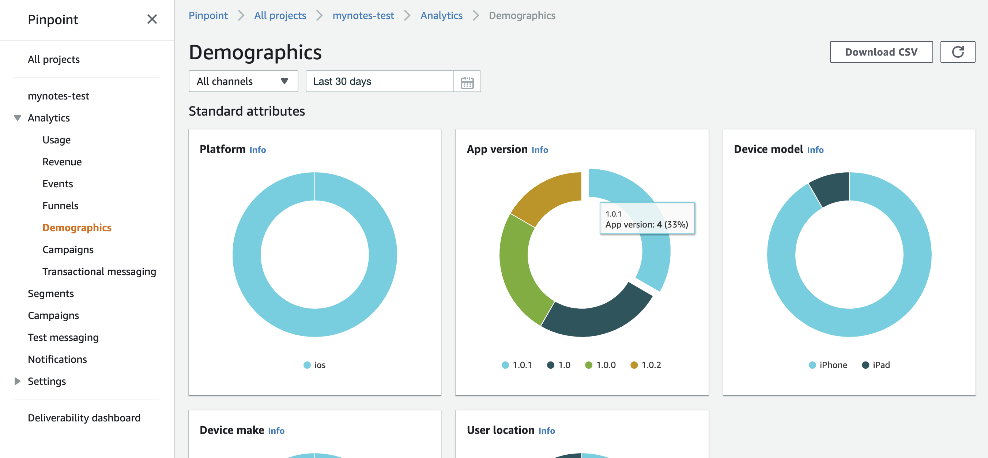The width and height of the screenshot is (988, 458).
Task: Click the refresh icon button
Action: (x=957, y=52)
